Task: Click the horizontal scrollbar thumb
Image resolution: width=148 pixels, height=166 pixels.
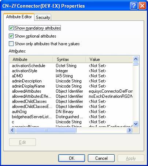Action: (46, 130)
